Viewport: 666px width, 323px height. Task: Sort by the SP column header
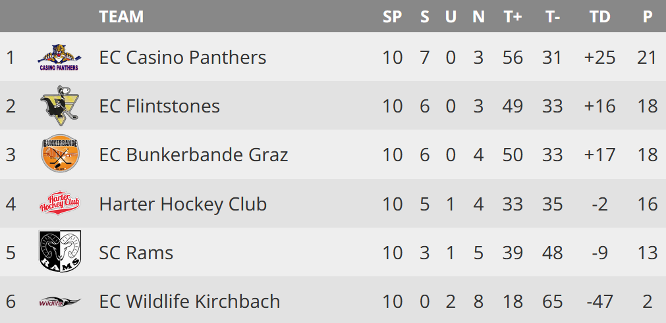[392, 16]
